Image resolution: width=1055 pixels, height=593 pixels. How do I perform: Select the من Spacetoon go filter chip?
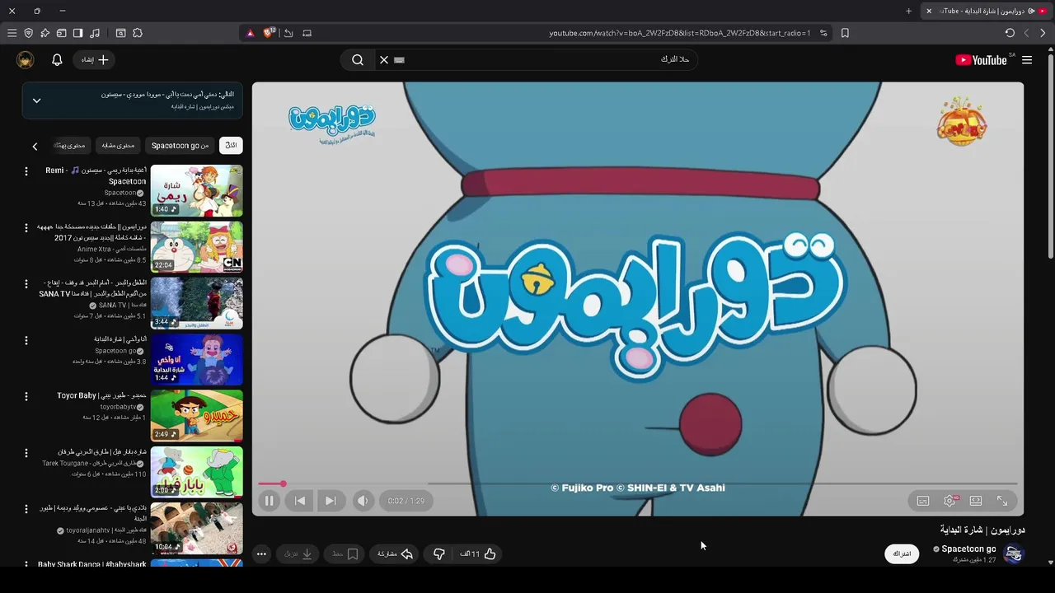(x=180, y=145)
